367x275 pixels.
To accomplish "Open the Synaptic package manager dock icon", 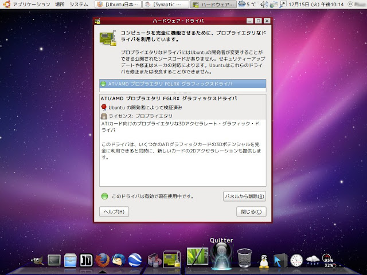I will pyautogui.click(x=154, y=261).
